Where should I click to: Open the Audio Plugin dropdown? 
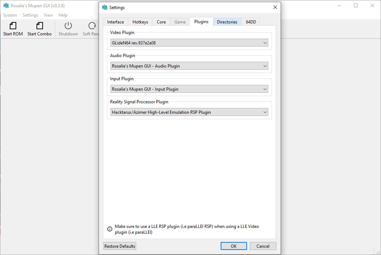tap(189, 66)
